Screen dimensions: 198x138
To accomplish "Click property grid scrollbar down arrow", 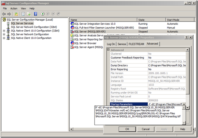I will 187,108.
